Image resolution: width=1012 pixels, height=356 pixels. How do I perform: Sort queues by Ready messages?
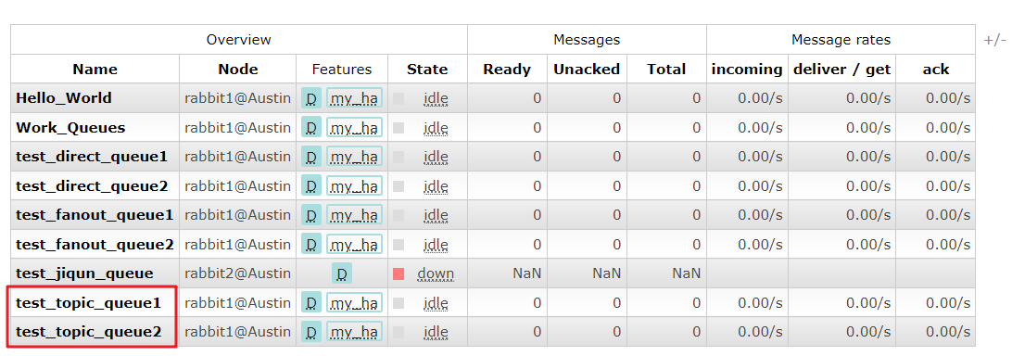point(507,70)
